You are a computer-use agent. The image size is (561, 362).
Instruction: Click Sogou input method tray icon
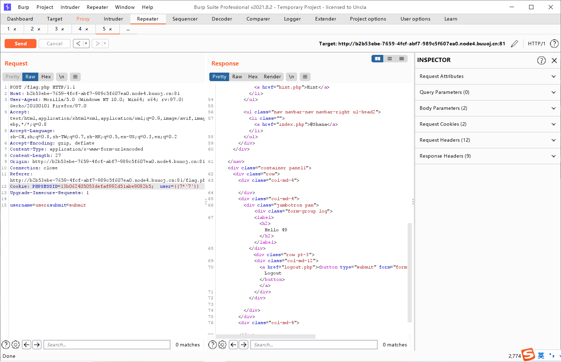528,355
